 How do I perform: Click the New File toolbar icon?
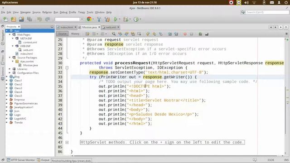(x=5, y=19)
